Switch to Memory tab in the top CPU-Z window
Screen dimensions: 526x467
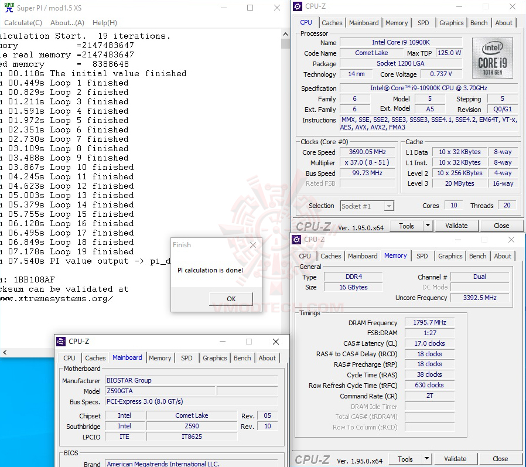point(397,23)
